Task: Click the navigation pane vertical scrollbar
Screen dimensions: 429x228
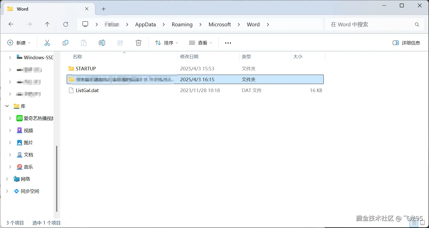Action: click(57, 179)
